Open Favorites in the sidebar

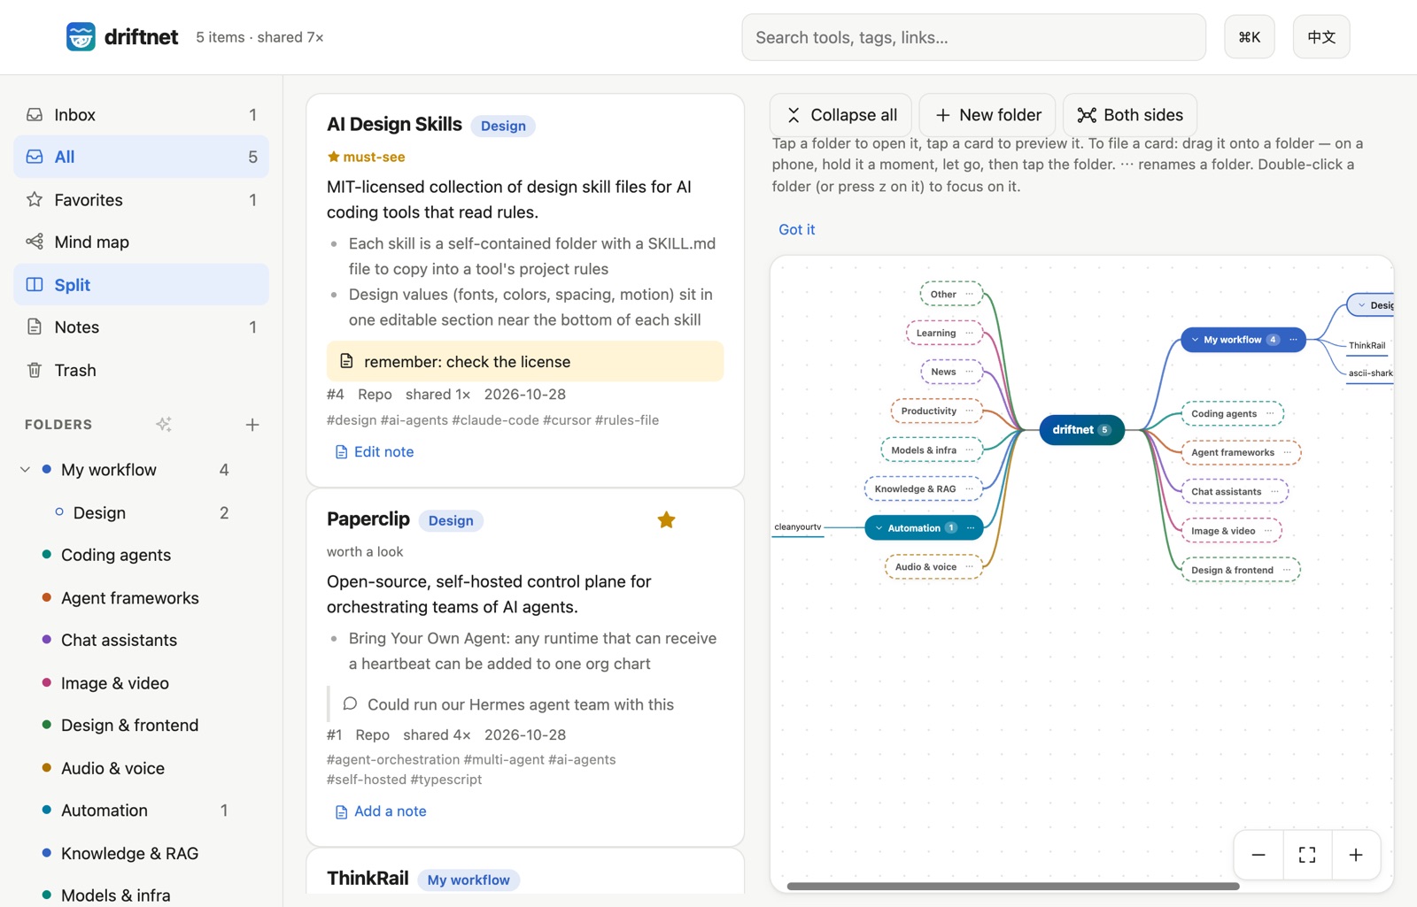click(x=141, y=200)
